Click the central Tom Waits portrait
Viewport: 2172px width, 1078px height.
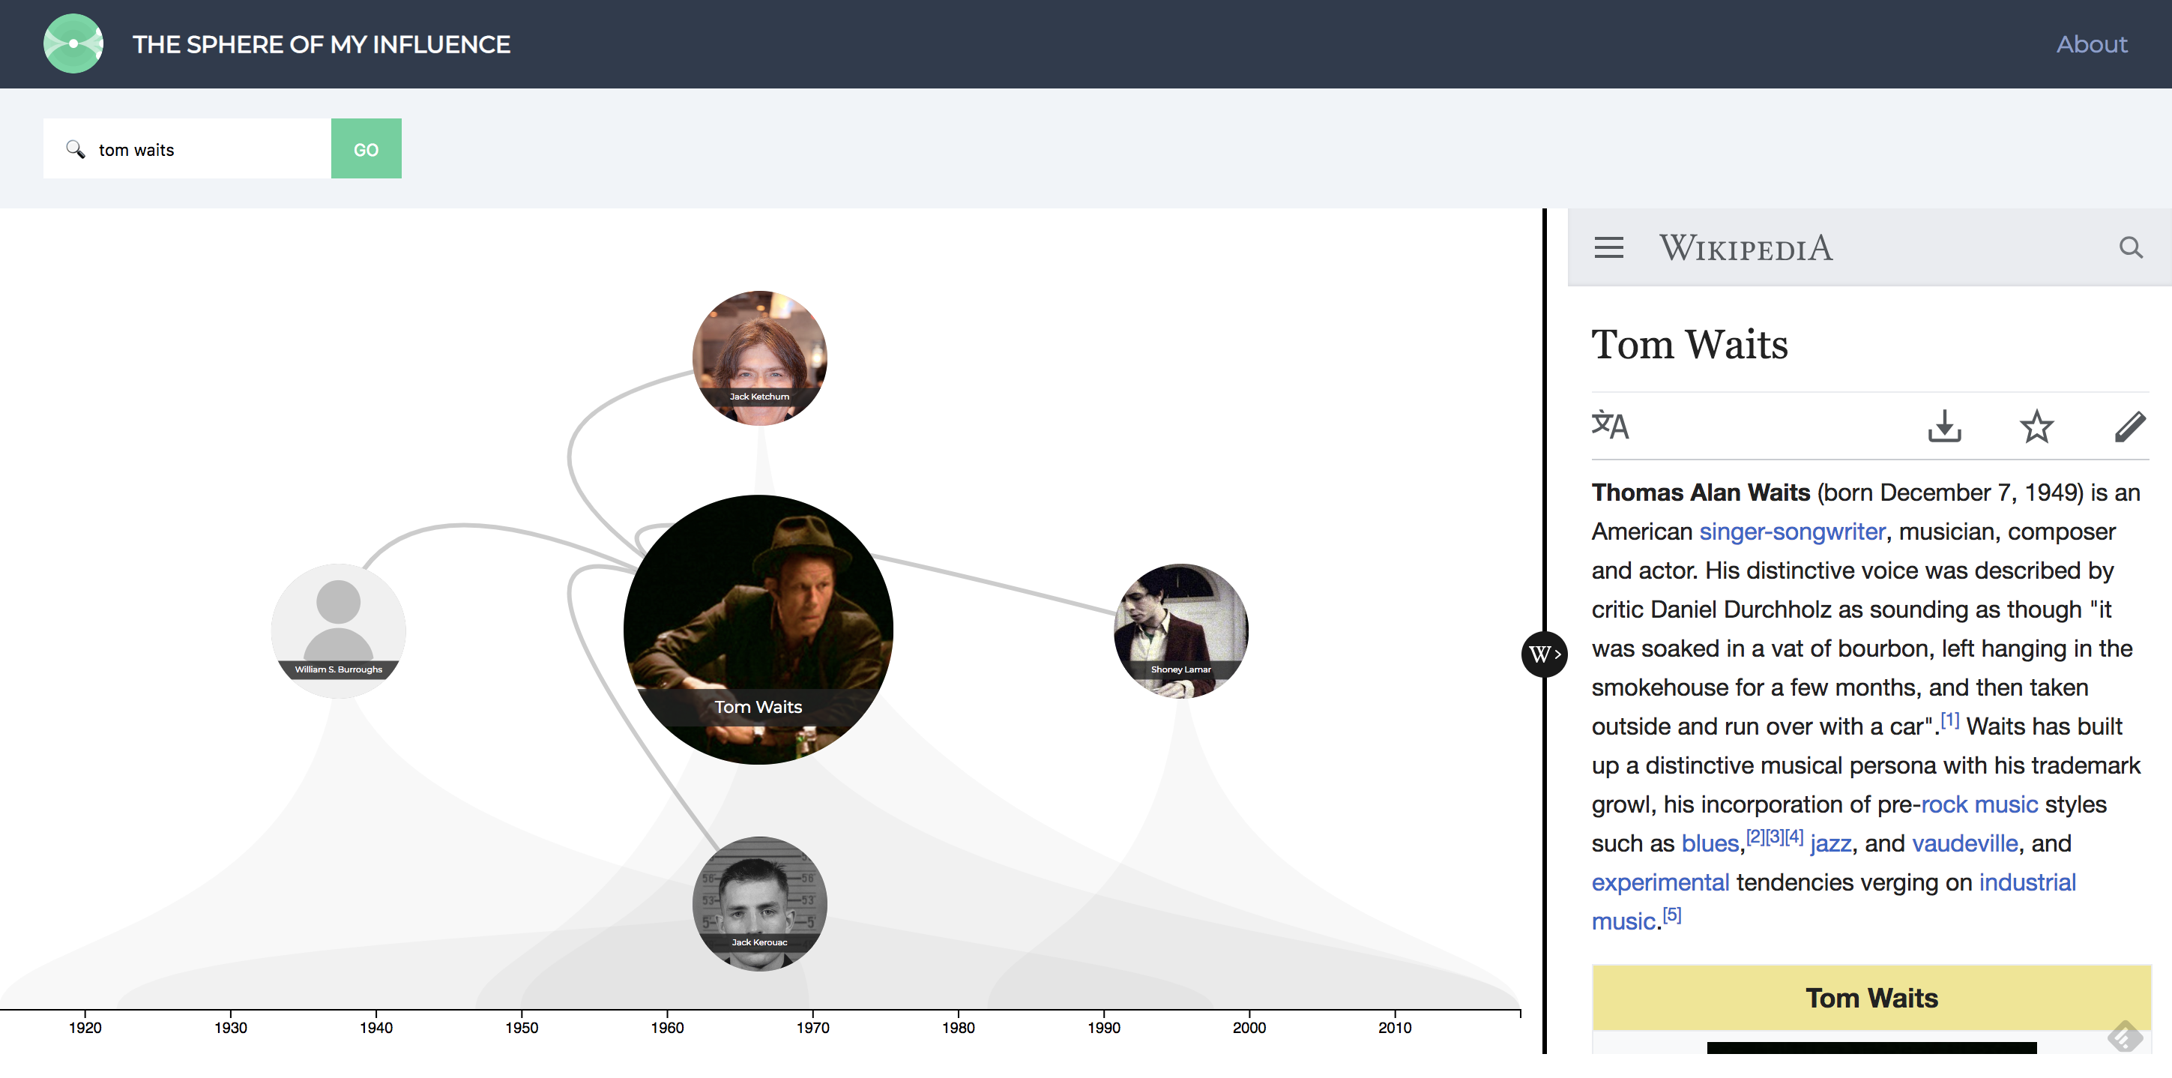(758, 629)
